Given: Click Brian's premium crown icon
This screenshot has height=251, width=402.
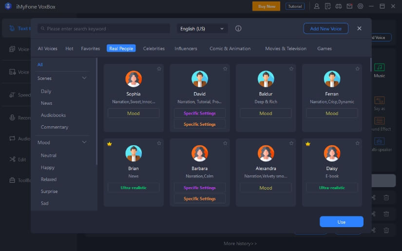Looking at the screenshot, I should pyautogui.click(x=110, y=144).
